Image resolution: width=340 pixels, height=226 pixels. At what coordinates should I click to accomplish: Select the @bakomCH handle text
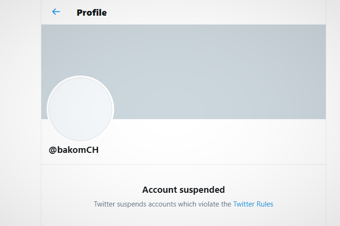click(73, 150)
